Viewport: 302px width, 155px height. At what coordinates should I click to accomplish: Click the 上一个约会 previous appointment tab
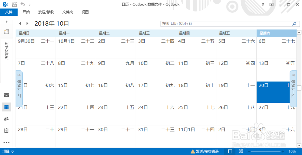pos(19,89)
